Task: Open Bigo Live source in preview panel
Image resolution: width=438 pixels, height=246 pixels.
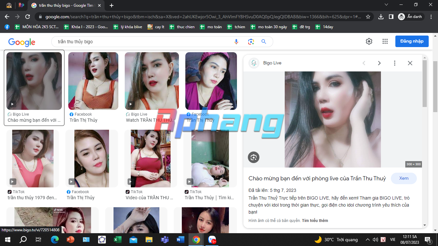Action: point(265,63)
